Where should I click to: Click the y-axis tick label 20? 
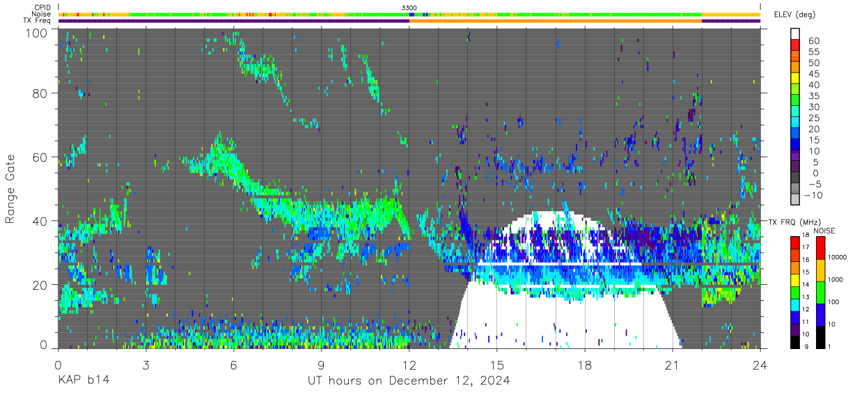click(40, 284)
